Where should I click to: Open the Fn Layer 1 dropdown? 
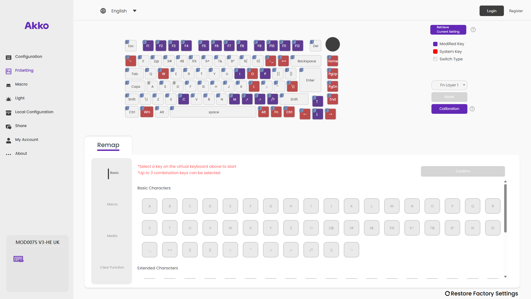point(449,85)
